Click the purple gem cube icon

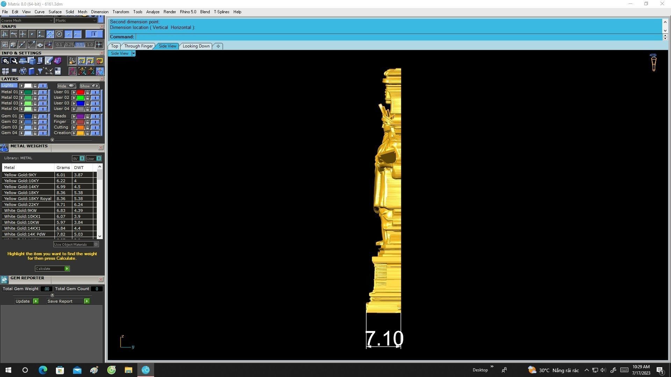58,61
